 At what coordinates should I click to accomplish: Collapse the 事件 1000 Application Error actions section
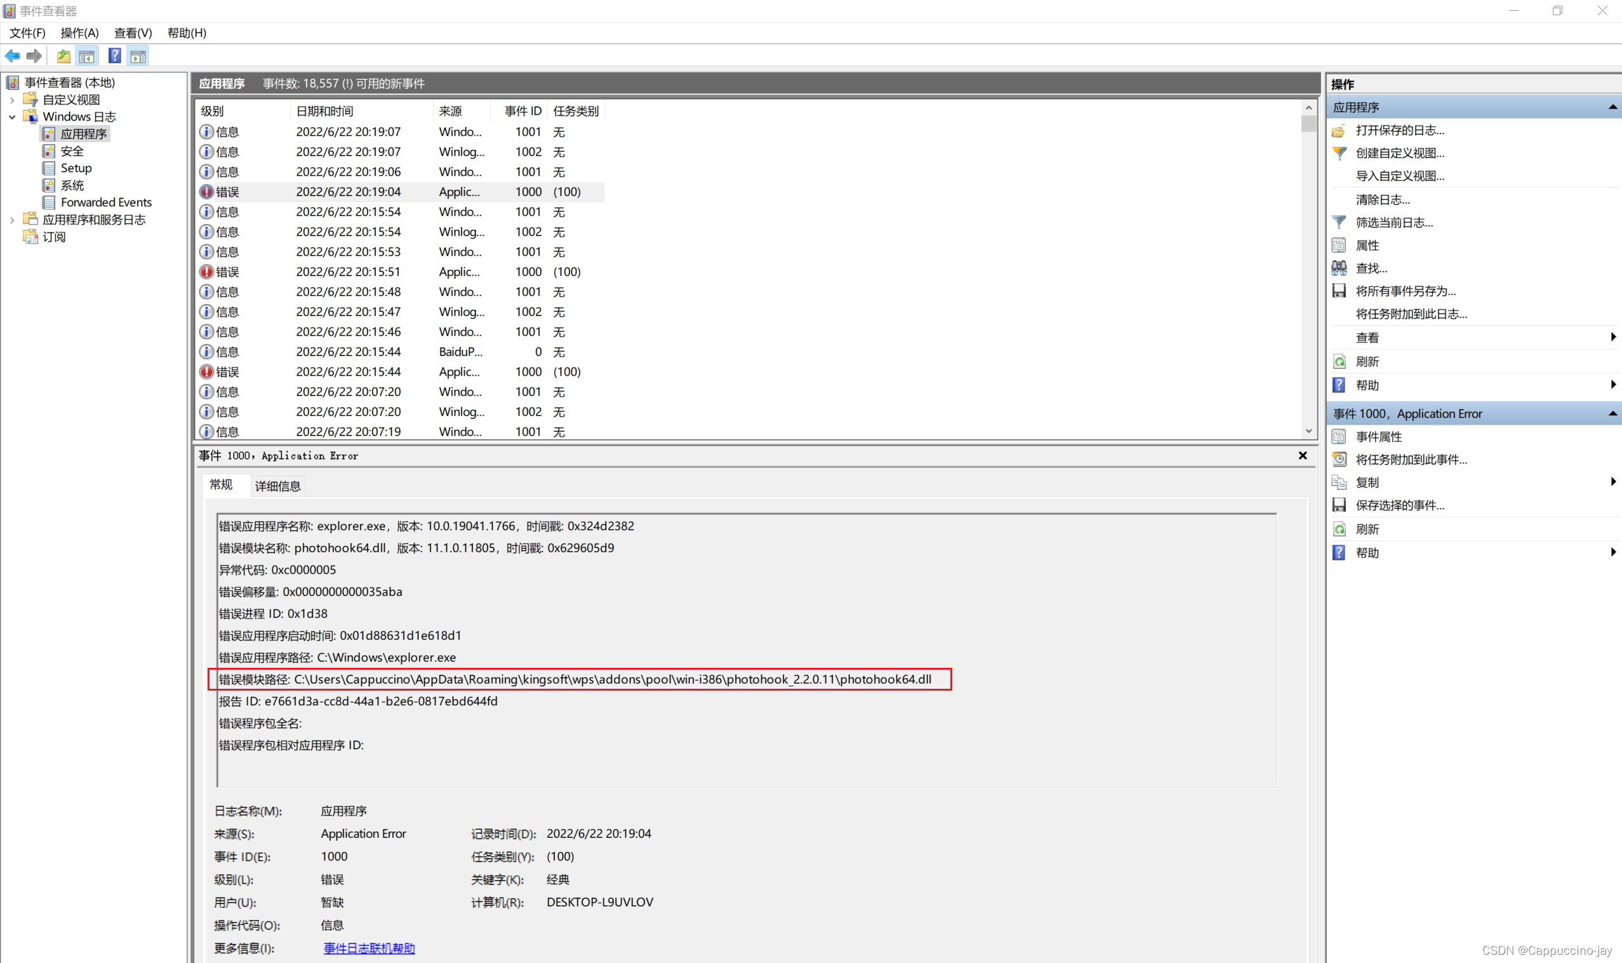[1612, 413]
